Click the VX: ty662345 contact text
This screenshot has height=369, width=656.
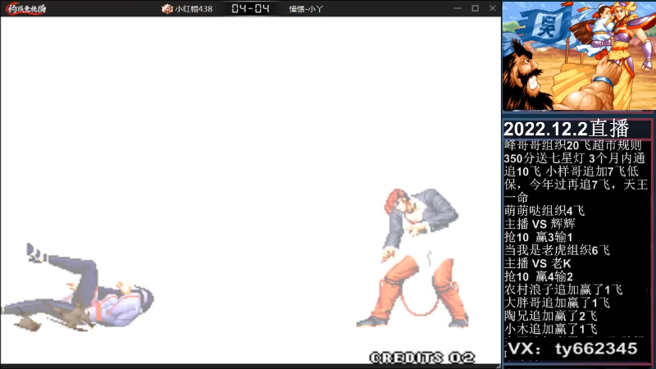(572, 348)
